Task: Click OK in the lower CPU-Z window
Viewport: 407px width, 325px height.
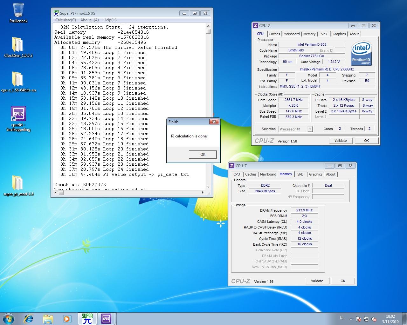Action: point(343,281)
